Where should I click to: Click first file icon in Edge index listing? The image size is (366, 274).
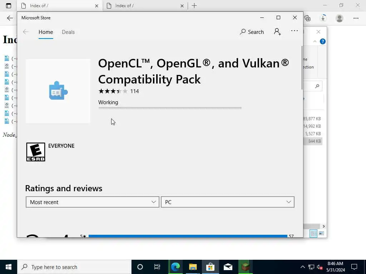tap(7, 58)
